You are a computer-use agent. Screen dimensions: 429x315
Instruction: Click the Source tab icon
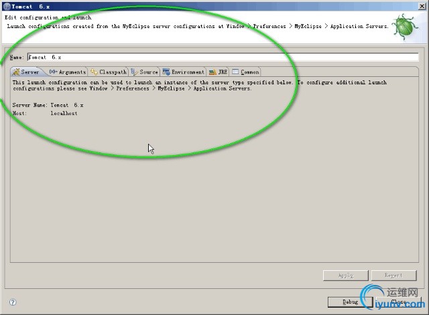click(134, 72)
